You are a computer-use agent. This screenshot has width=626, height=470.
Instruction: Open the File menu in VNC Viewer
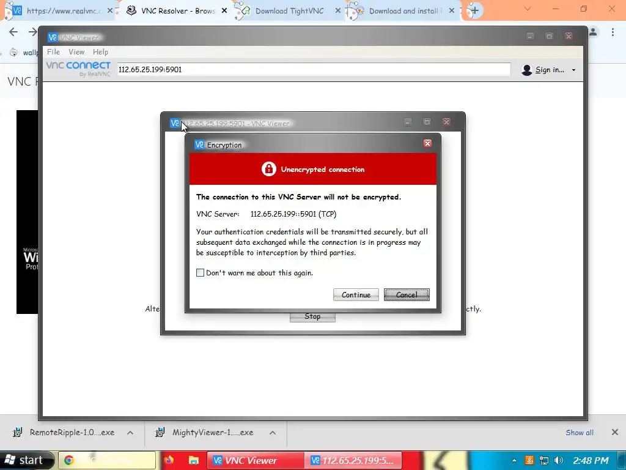(53, 51)
